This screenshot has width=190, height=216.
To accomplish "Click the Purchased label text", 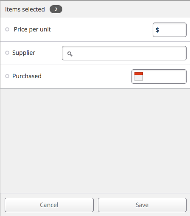I will click(27, 76).
